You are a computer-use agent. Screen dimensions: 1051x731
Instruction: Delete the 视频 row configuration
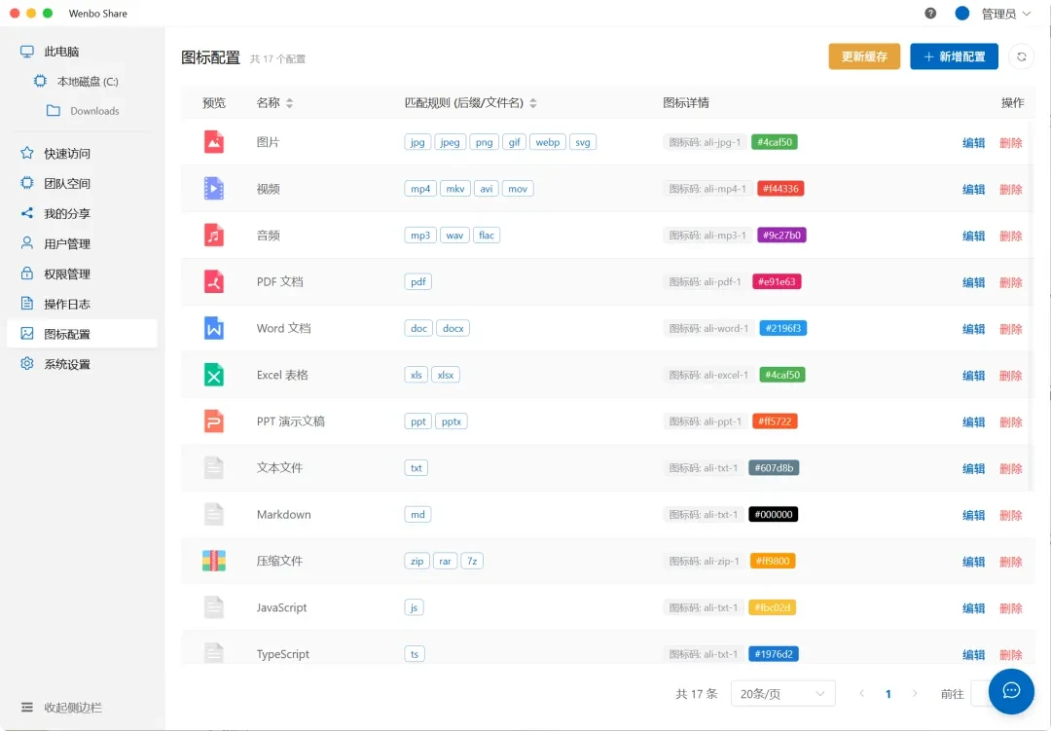1011,189
